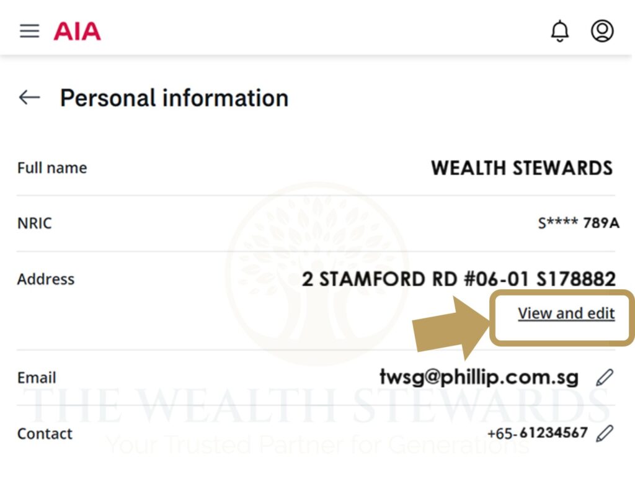Open the notifications bell

[560, 31]
